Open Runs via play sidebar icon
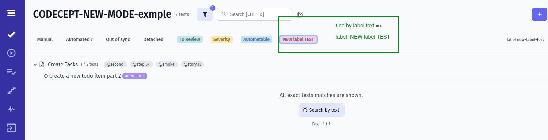Viewport: 548px width, 140px height. (x=11, y=53)
